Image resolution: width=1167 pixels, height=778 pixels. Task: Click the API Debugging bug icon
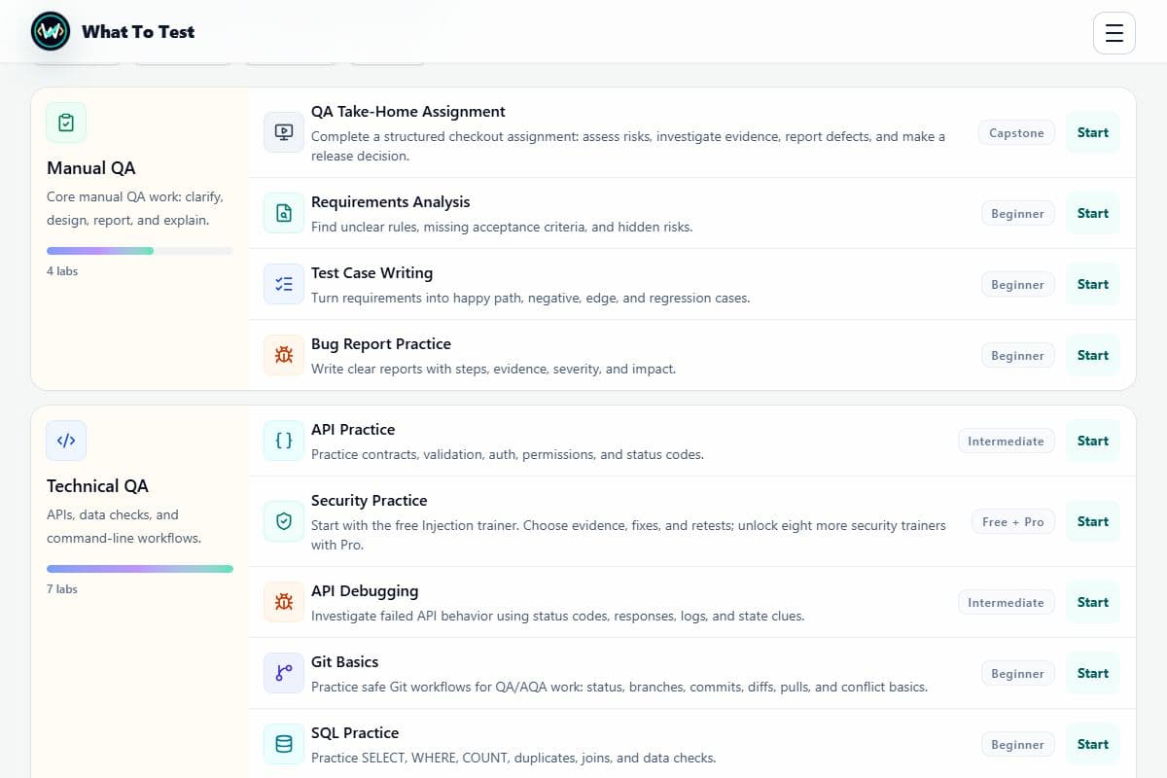[284, 602]
